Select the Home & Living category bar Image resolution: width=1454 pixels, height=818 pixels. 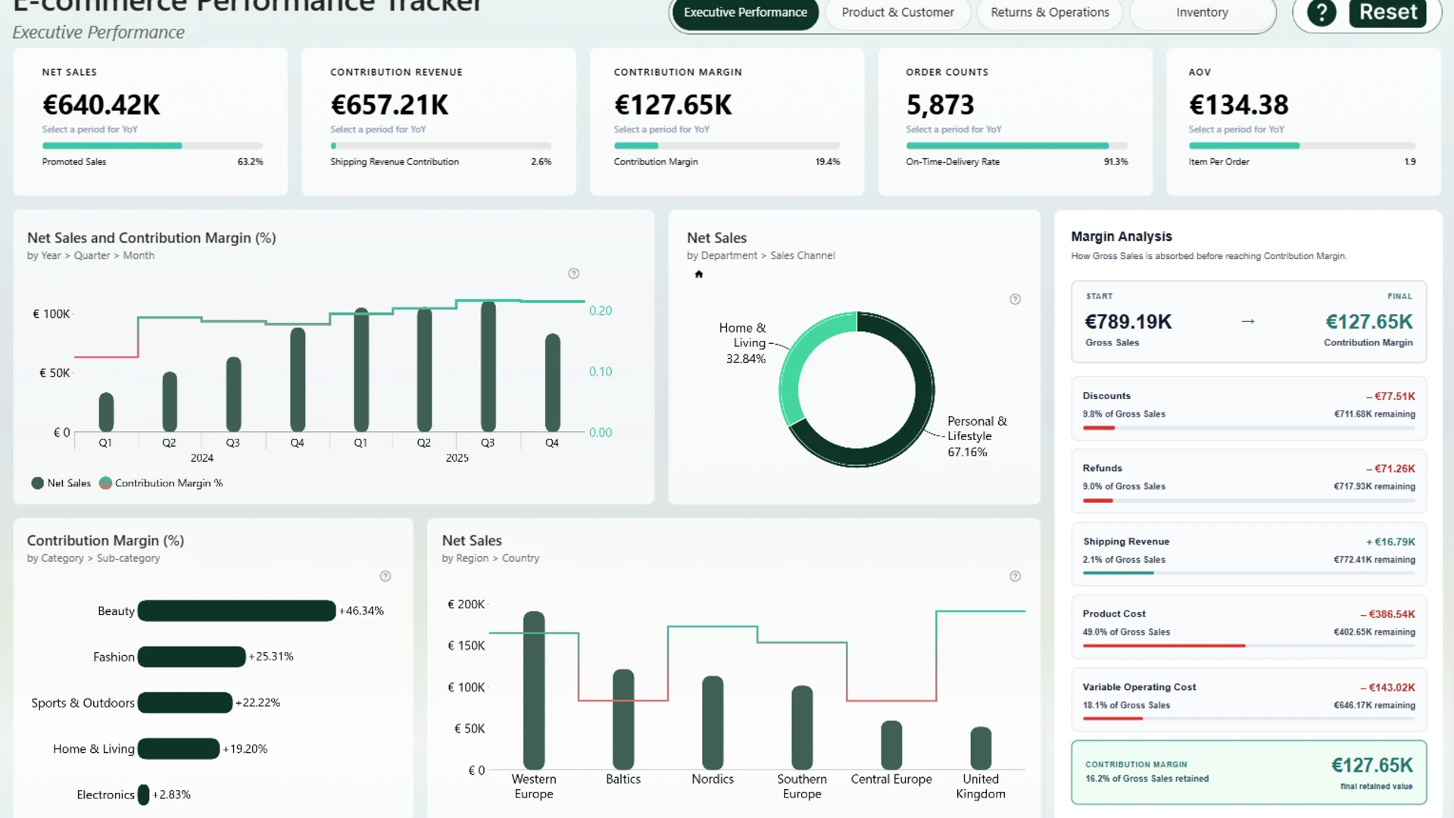179,749
